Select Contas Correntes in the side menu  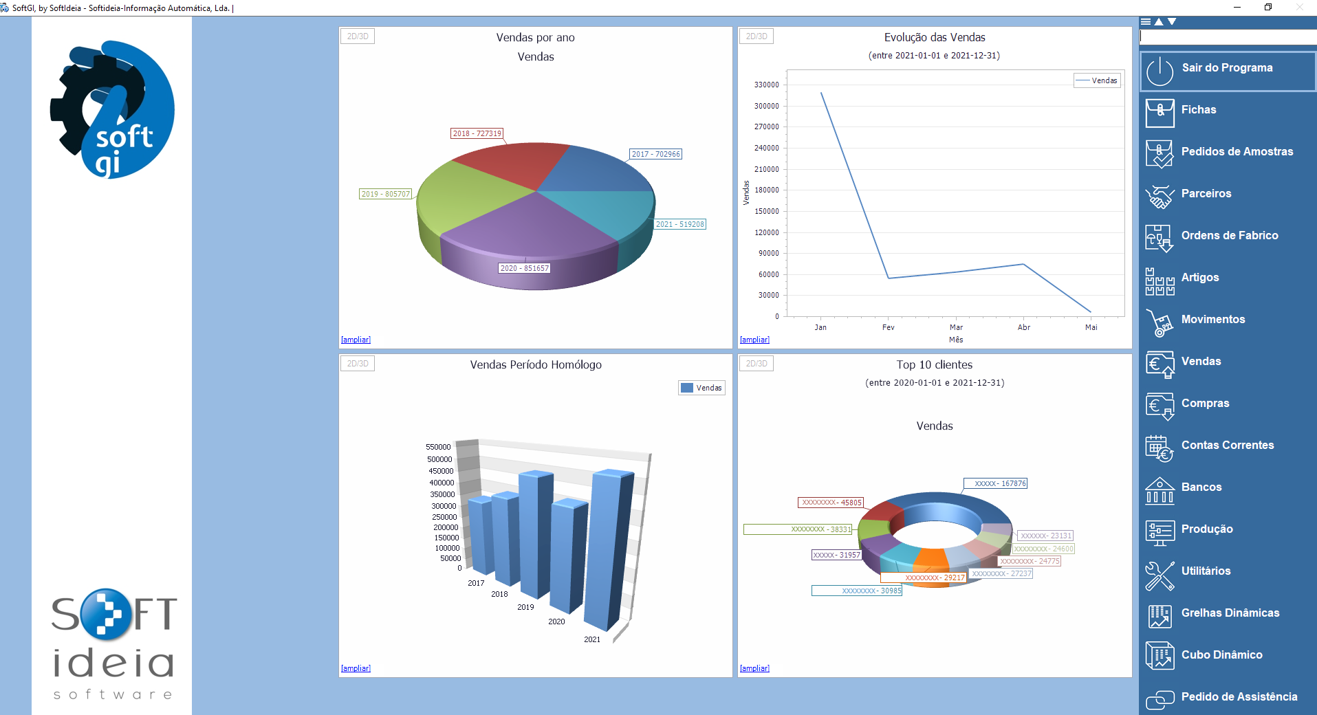click(x=1227, y=445)
